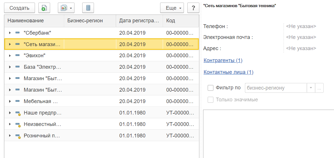Image resolution: width=334 pixels, height=158 pixels.
Task: Open the "Еще" menu
Action: [x=172, y=8]
